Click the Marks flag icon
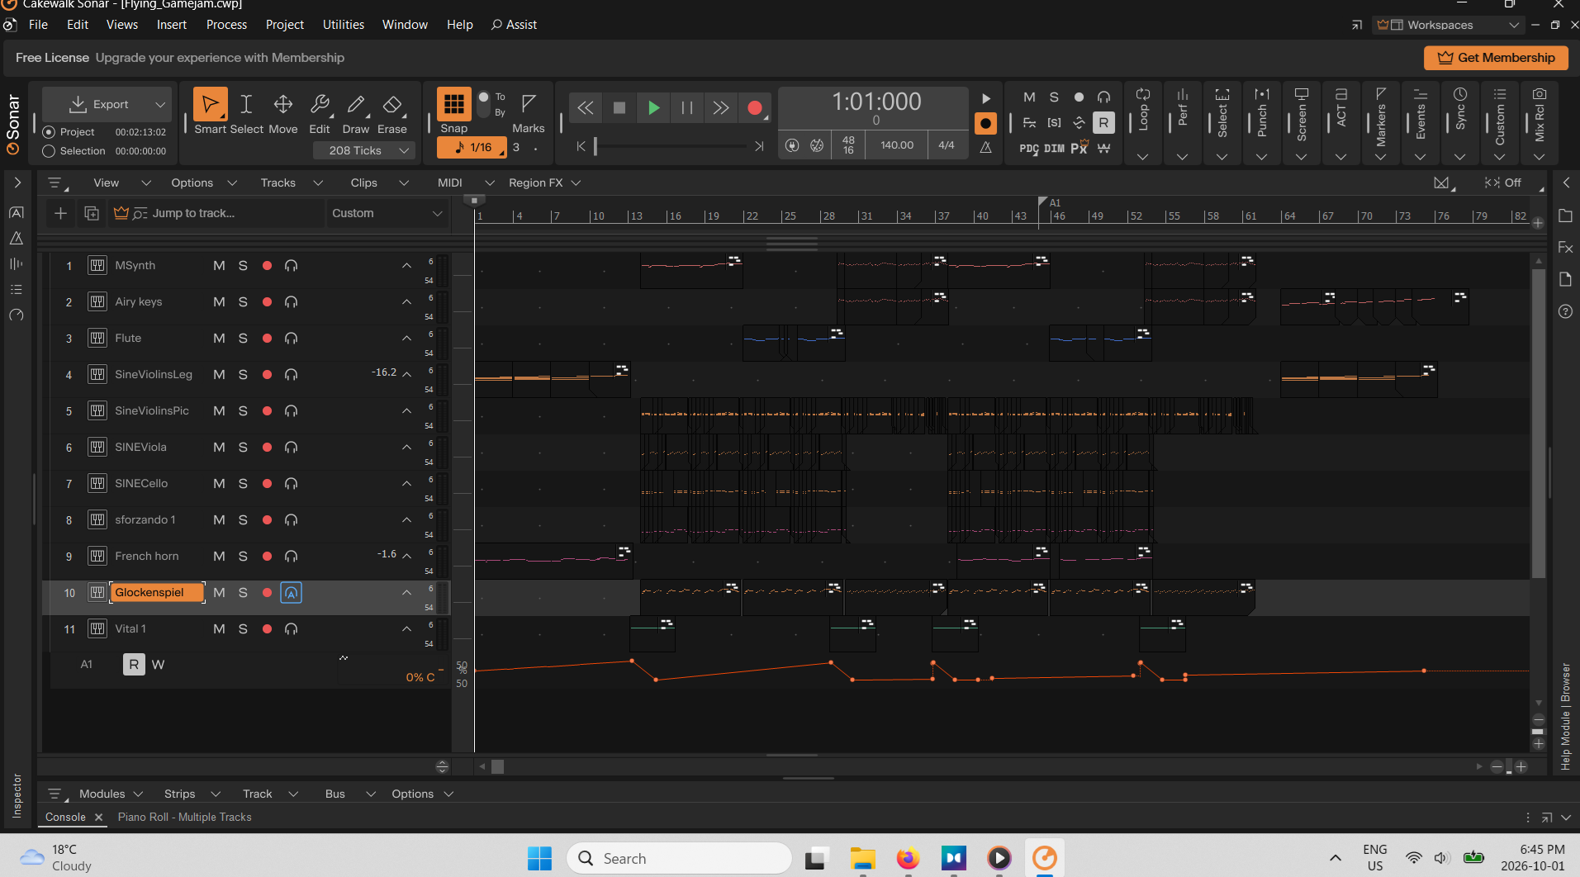The width and height of the screenshot is (1580, 877). [529, 103]
